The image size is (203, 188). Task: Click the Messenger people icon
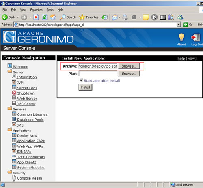(x=180, y=17)
